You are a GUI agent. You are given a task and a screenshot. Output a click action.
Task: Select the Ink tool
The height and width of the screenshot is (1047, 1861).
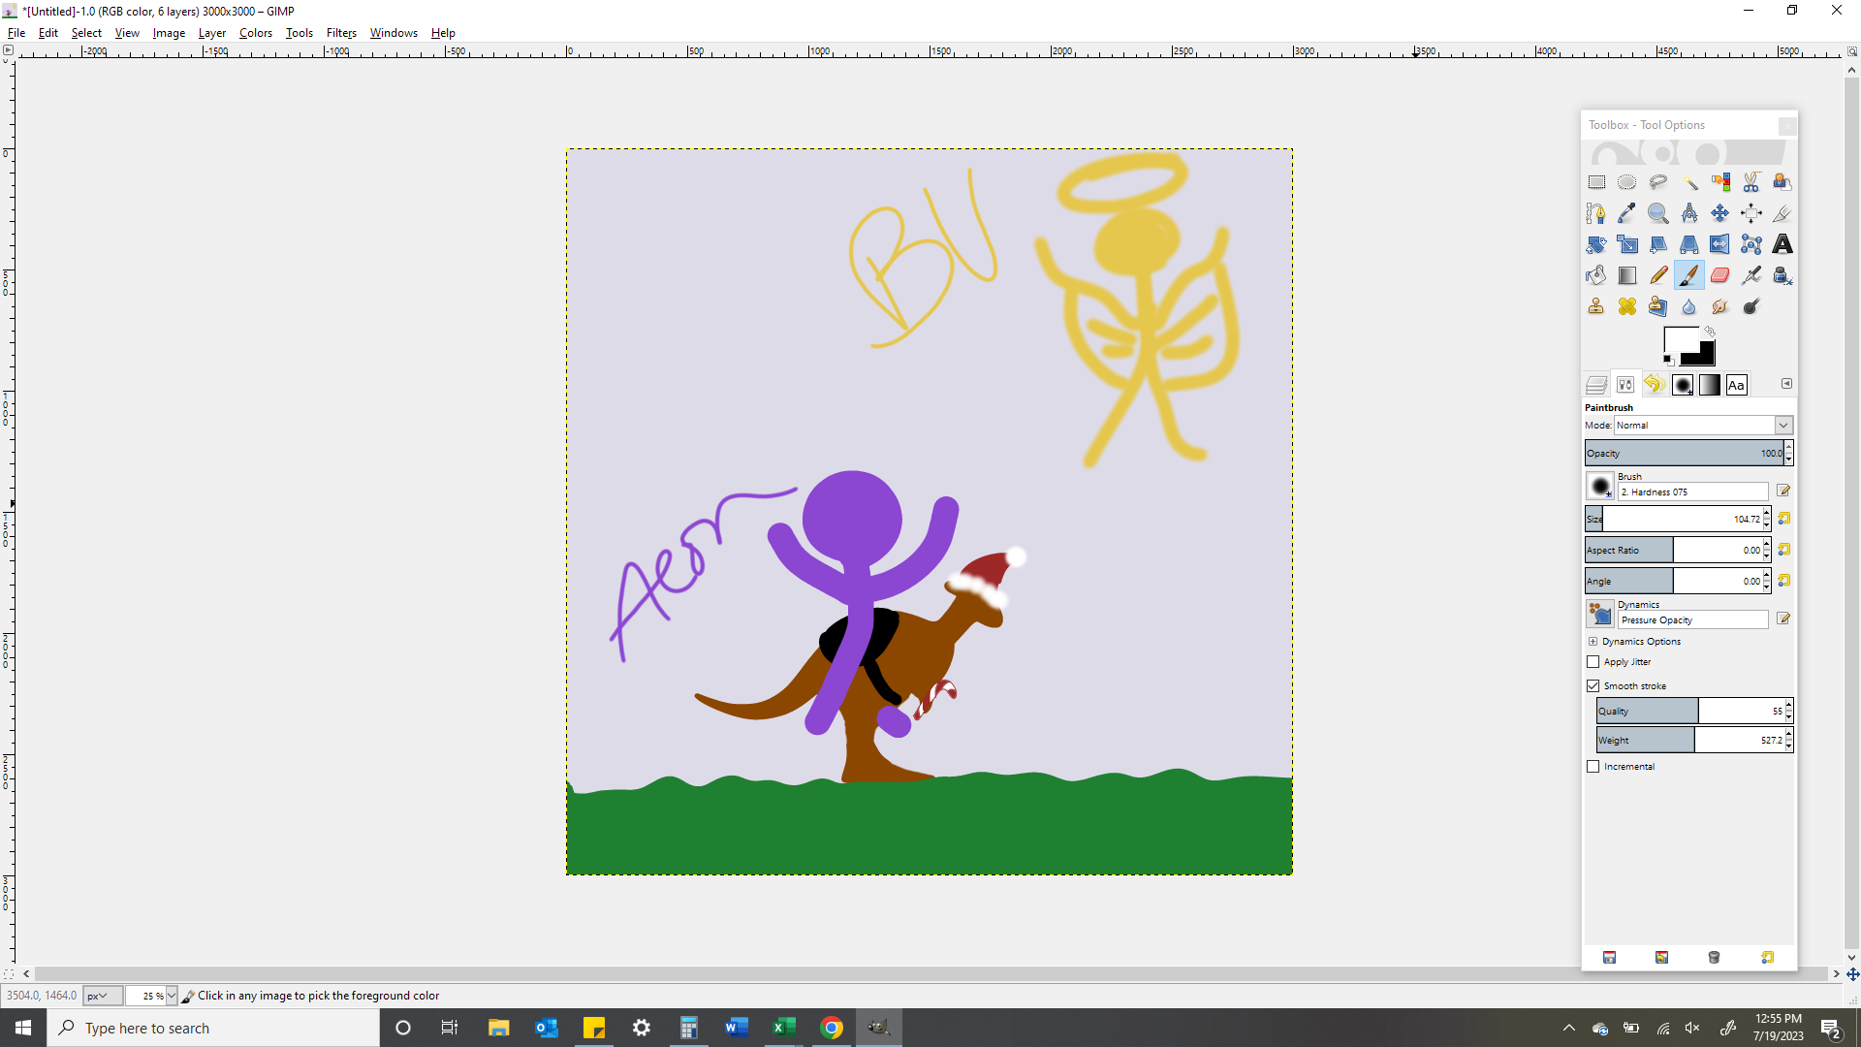point(1782,275)
